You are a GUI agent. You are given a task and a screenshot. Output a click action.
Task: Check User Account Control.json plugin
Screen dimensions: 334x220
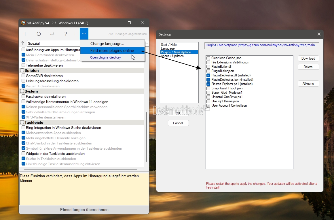point(208,106)
